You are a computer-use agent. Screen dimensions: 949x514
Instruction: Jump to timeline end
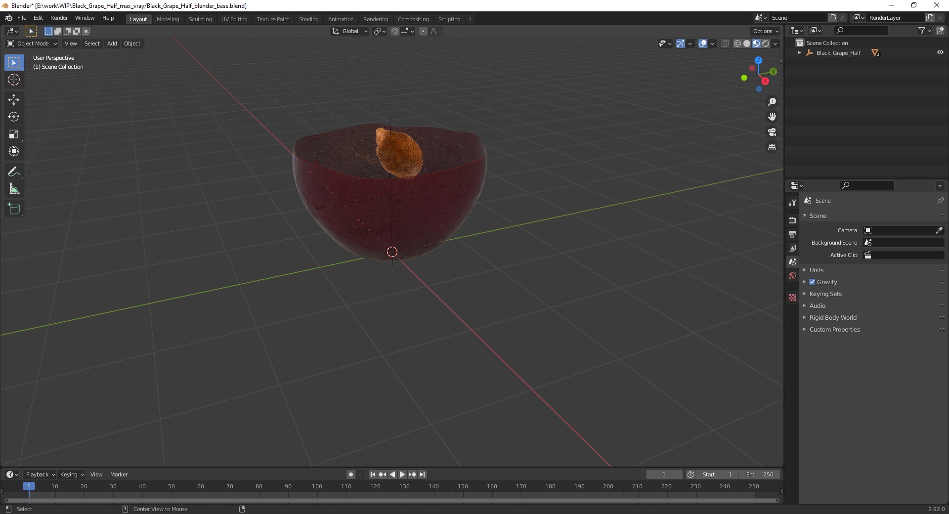(x=422, y=474)
